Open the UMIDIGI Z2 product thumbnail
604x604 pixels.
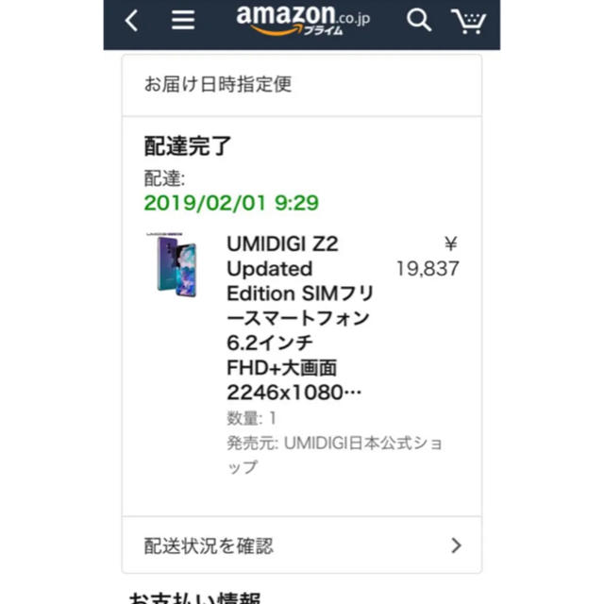[x=175, y=264]
